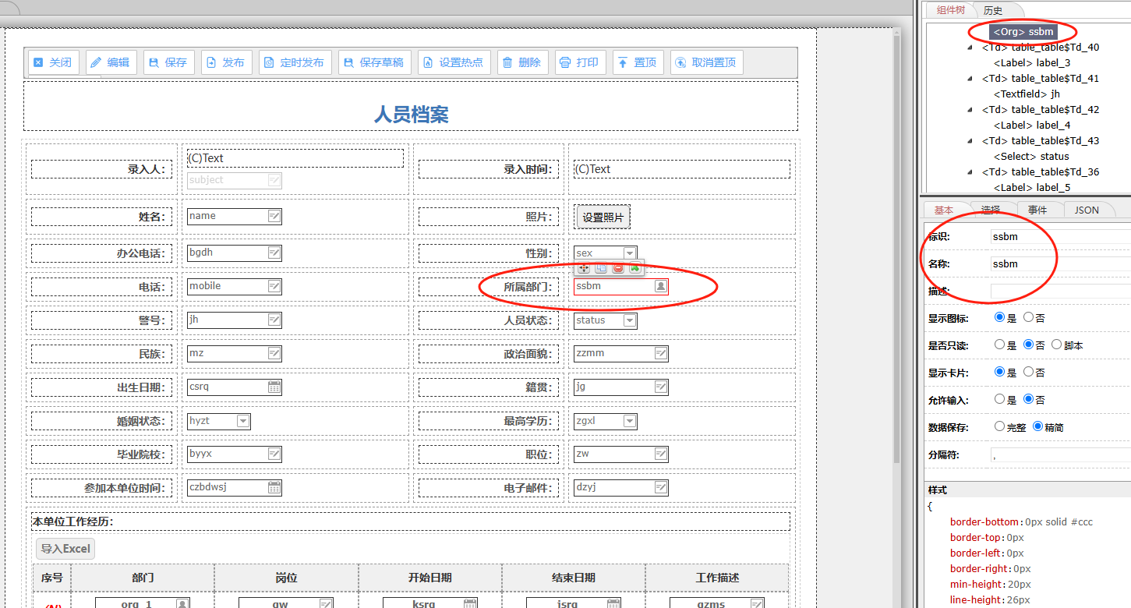Open calendar icon in czbdwsj field
This screenshot has width=1131, height=608.
point(274,487)
